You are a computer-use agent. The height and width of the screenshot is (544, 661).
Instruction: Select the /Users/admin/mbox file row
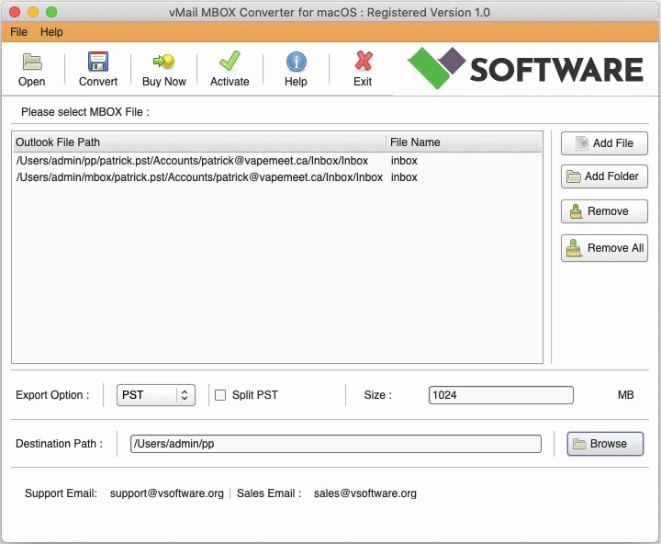(199, 177)
